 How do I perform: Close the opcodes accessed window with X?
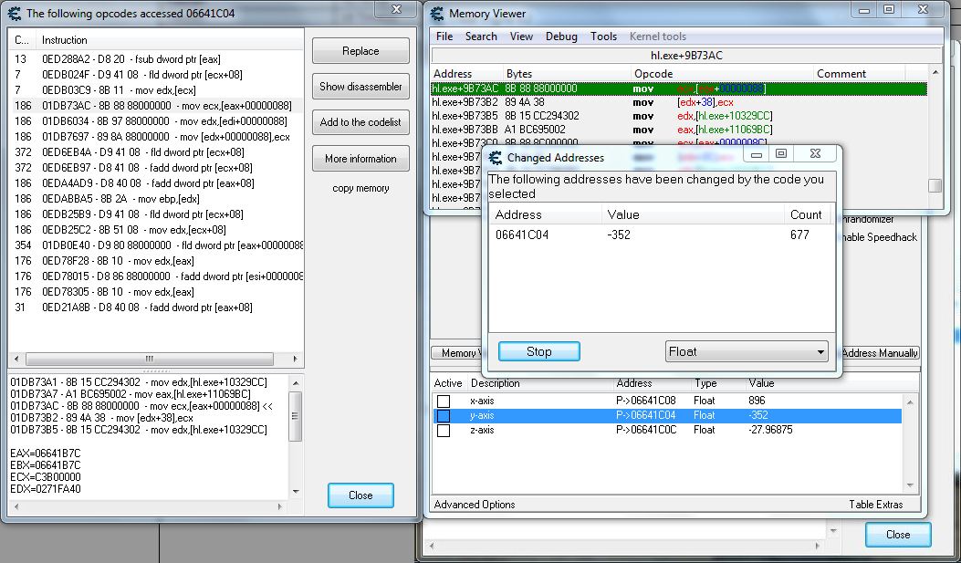click(x=396, y=10)
